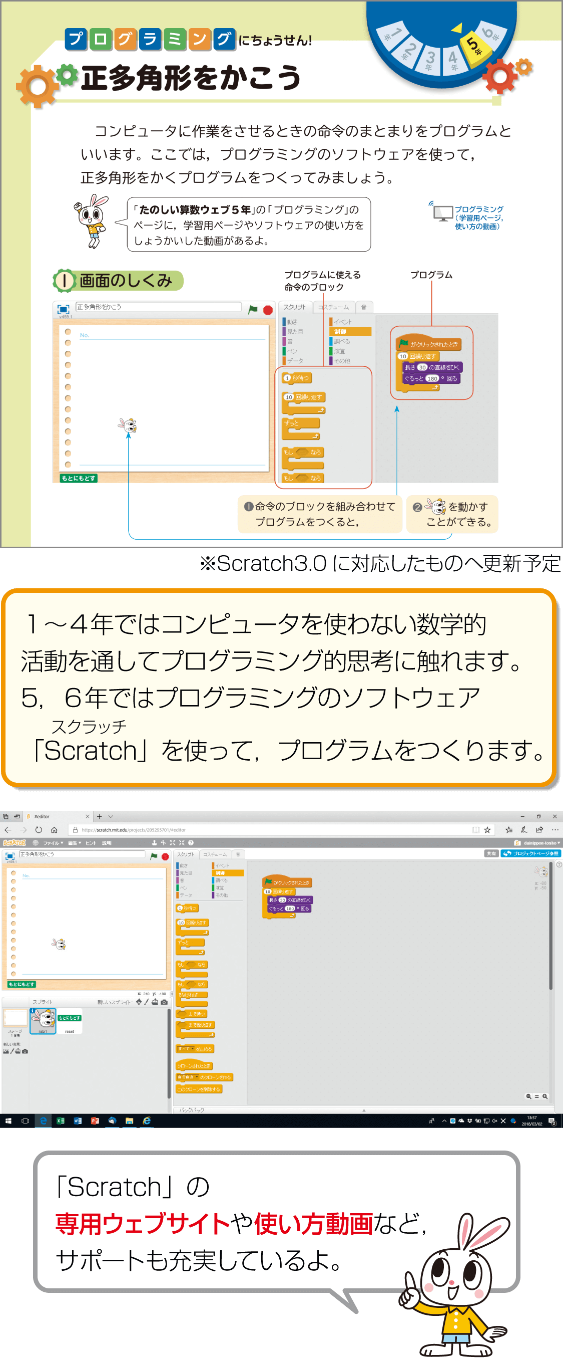Open Excel from the Windows taskbar
Viewport: 563px width, 1358px height.
tap(61, 1121)
